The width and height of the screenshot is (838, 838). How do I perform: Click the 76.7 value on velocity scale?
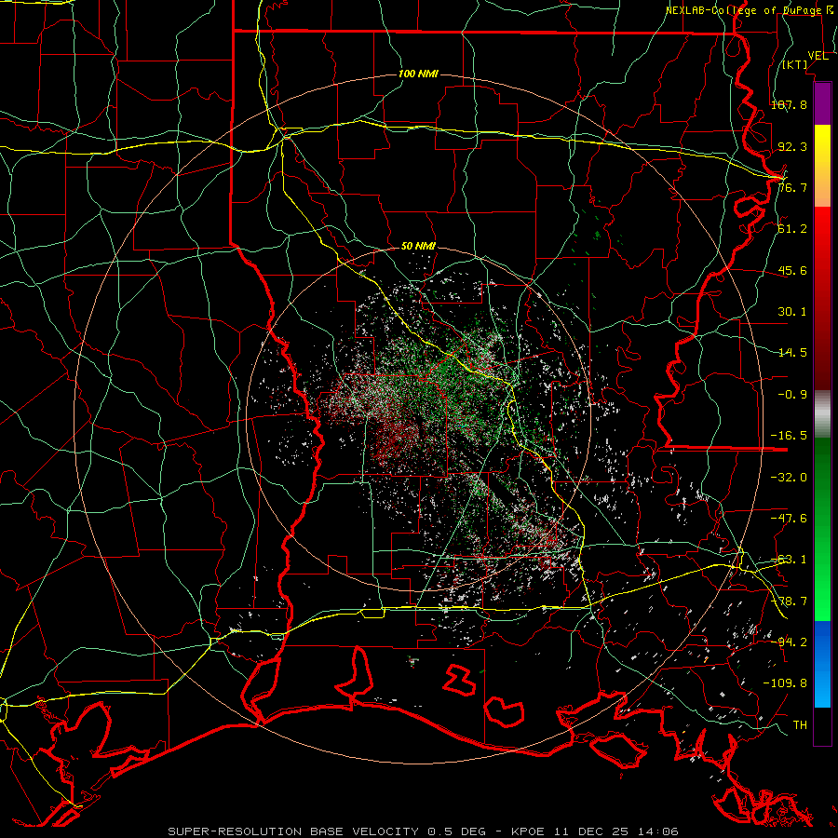pyautogui.click(x=792, y=187)
